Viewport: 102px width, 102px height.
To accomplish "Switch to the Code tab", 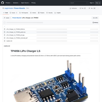I will (6, 13).
